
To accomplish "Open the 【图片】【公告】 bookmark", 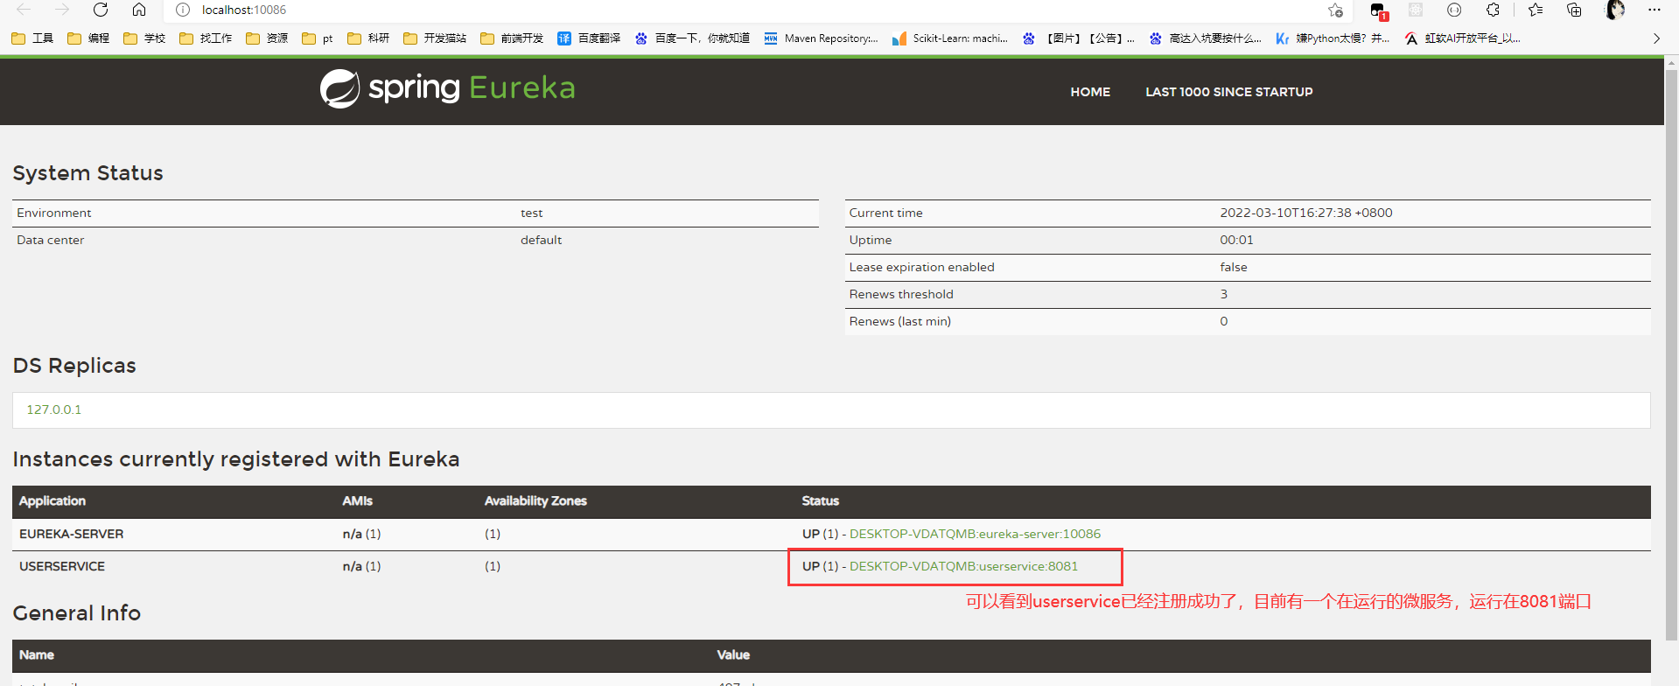I will coord(1079,38).
